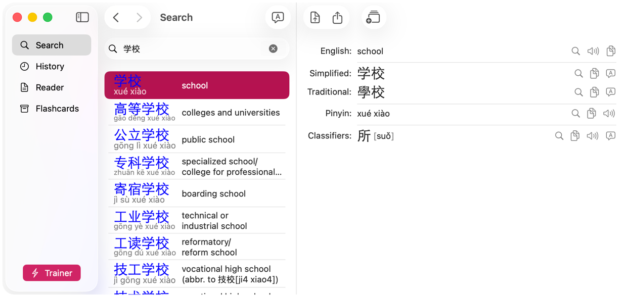Click inside the 学校 search field
Screen dimensions: 627x297
tap(197, 48)
